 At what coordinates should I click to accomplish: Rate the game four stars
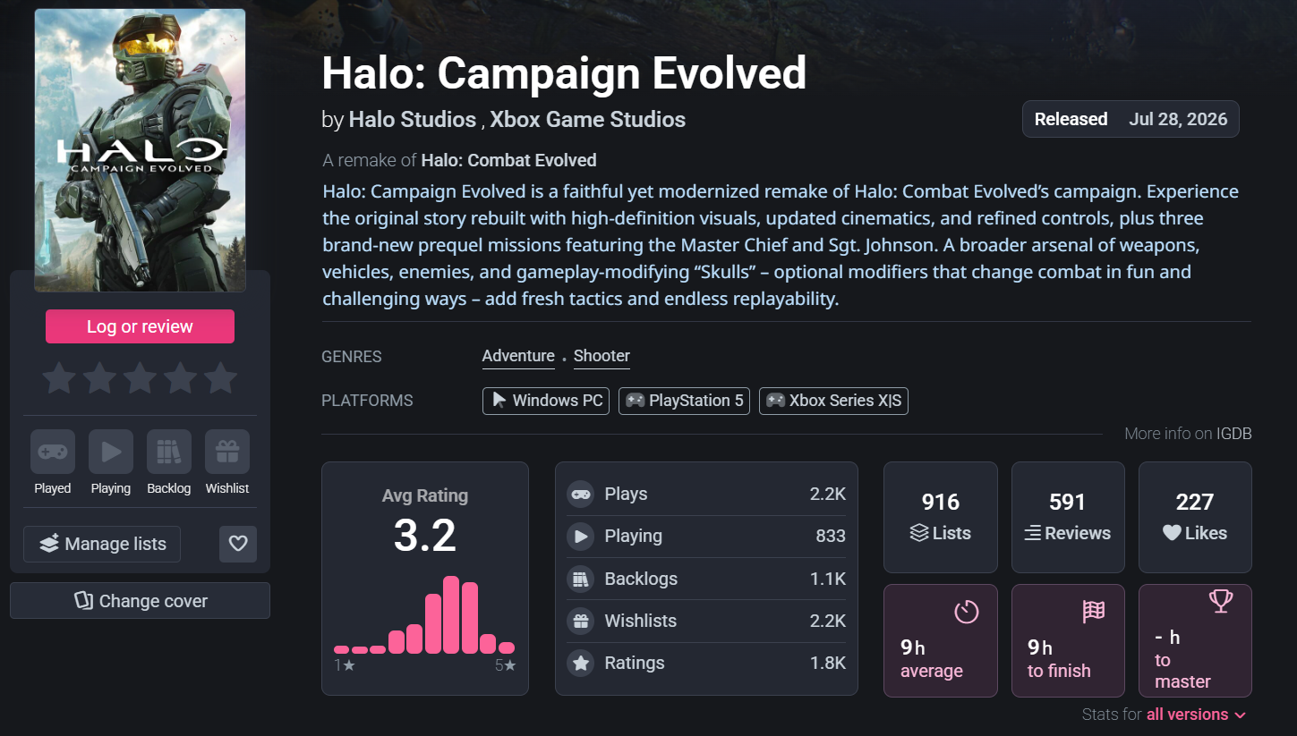180,378
